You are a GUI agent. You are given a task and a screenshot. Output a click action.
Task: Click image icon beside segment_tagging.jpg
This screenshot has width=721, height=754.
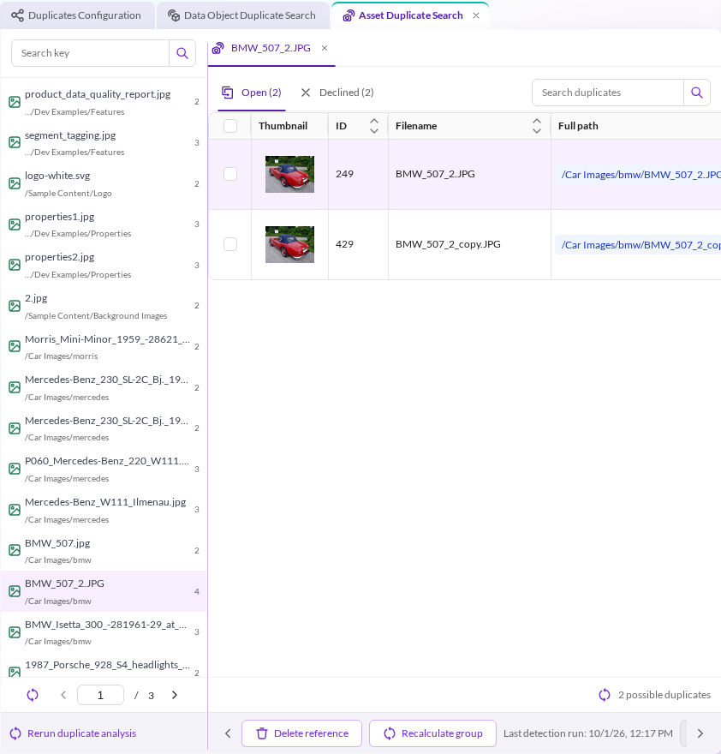15,142
